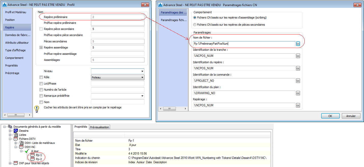Click the DStV-NC doc icon
The height and width of the screenshot is (167, 364).
coord(21,147)
